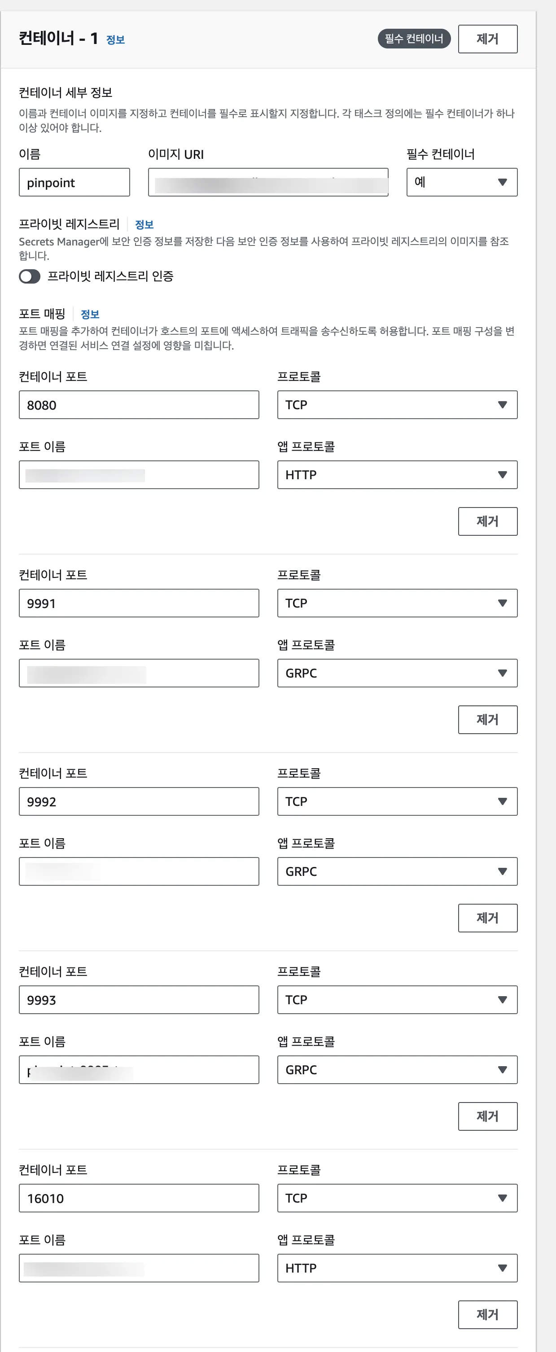The width and height of the screenshot is (556, 1352).
Task: Open app protocol dropdown for port 16010
Action: coord(397,1268)
